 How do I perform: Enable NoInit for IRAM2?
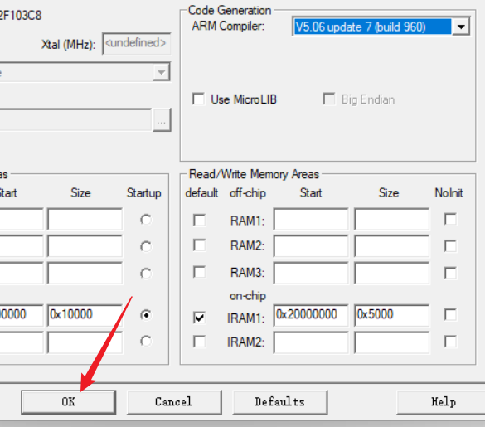450,342
